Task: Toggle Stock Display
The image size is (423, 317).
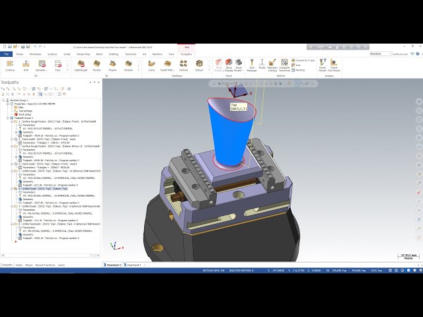Action: tap(229, 65)
